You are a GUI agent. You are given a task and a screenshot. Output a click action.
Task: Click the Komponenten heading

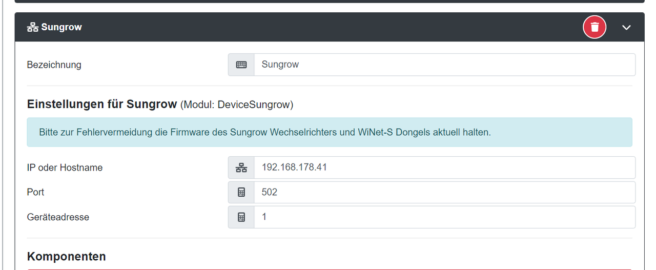pos(67,256)
